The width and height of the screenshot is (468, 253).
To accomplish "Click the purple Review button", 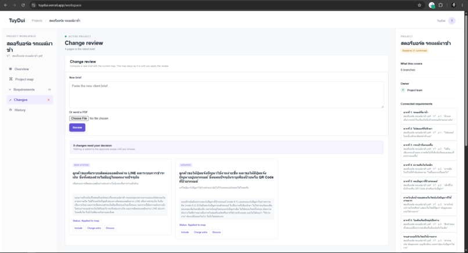I will point(77,128).
